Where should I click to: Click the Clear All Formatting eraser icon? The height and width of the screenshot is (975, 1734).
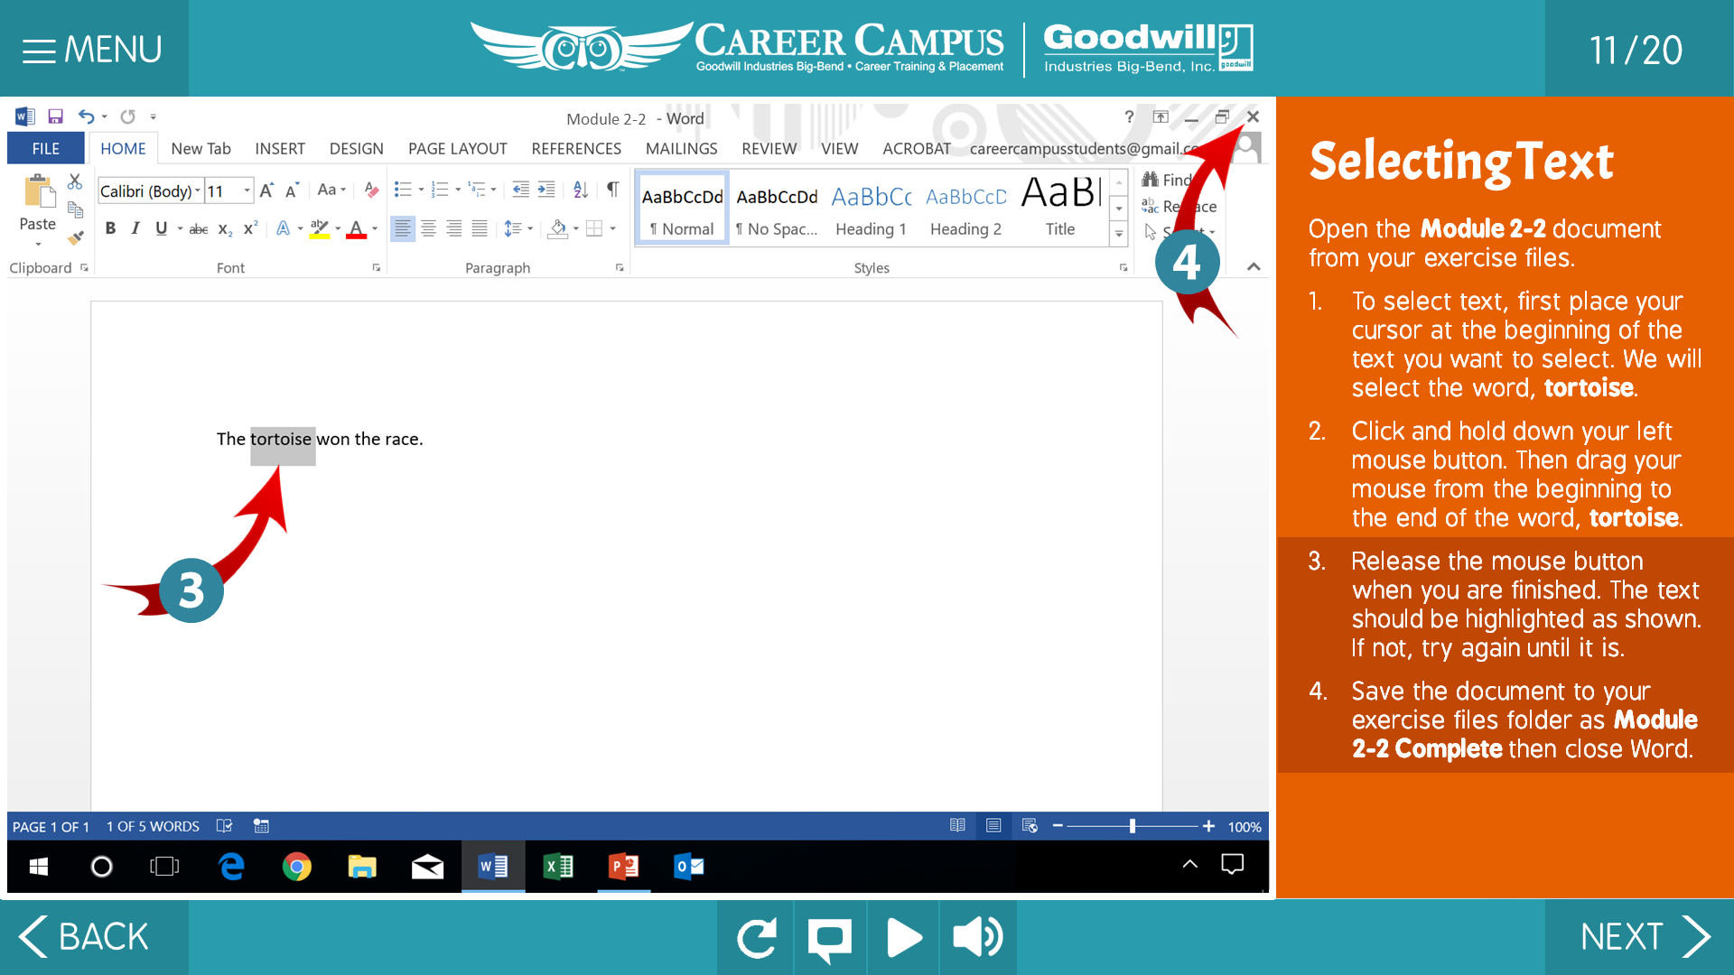click(x=371, y=190)
